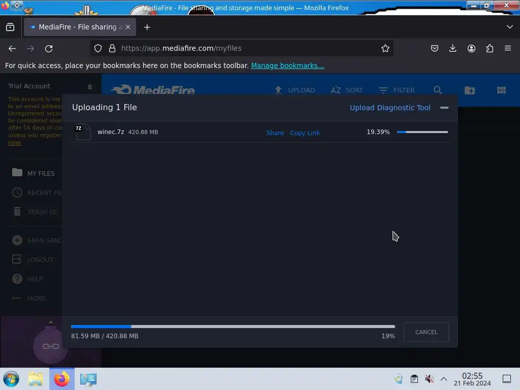Open MY FILES in sidebar

click(33, 173)
